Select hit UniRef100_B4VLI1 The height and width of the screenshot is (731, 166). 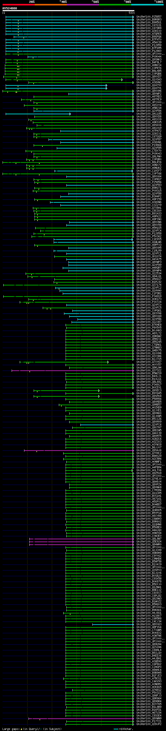coord(149,376)
